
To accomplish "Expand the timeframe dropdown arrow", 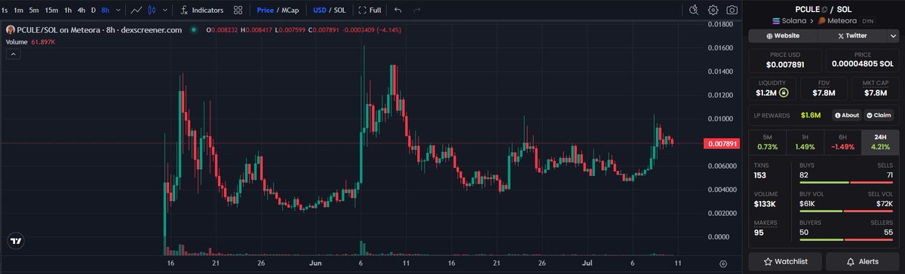I will point(118,11).
